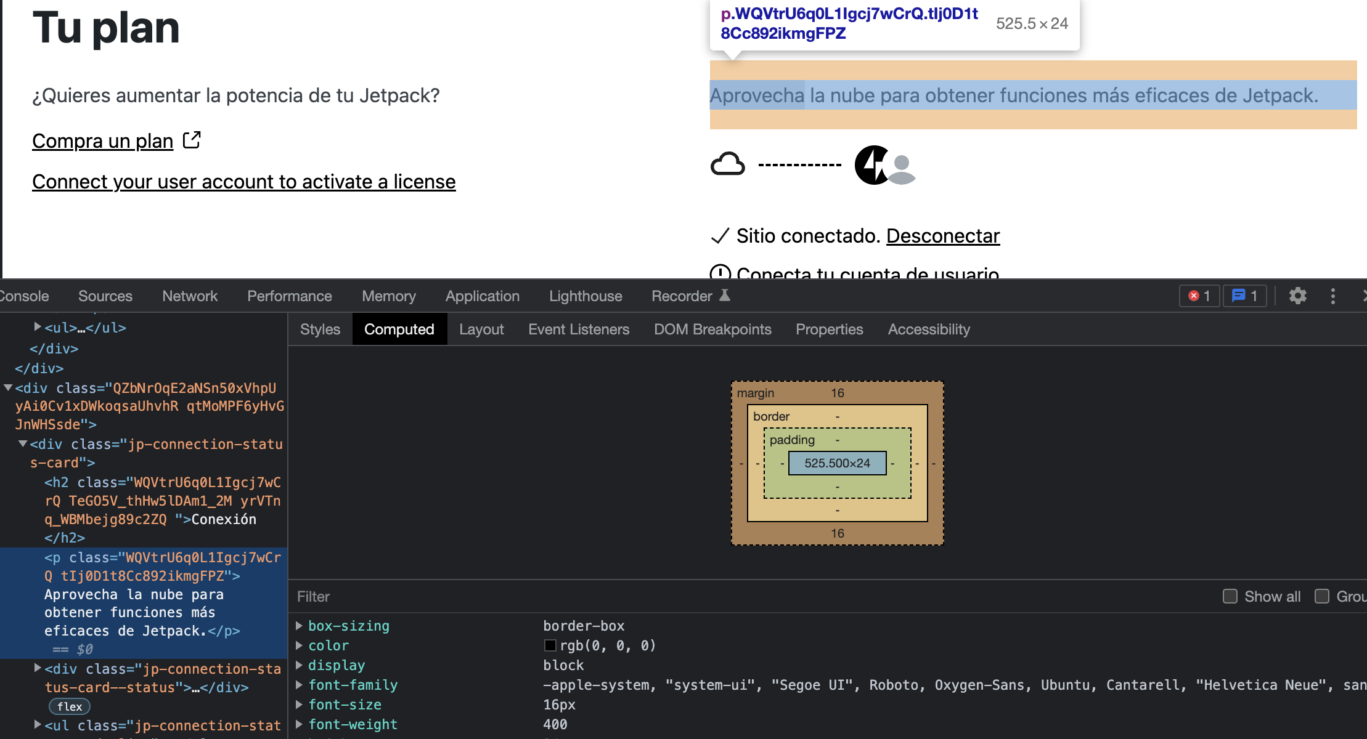Click the external link icon beside Compra un plan
Screen dimensions: 1367x739
click(192, 140)
